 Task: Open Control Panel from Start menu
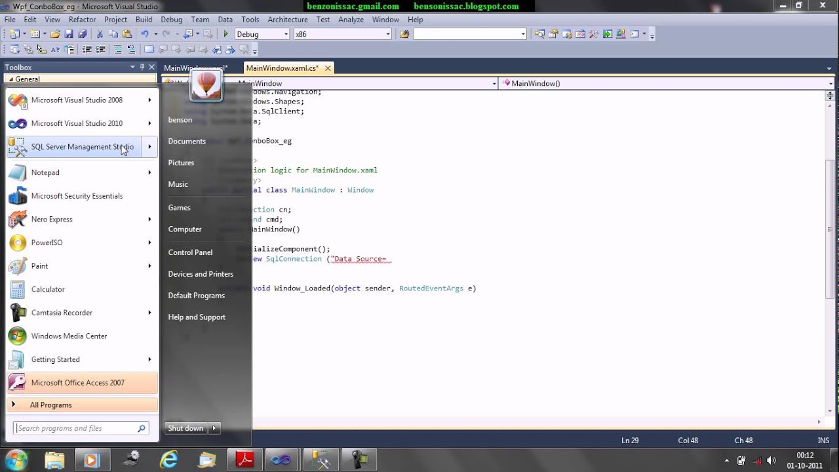point(190,252)
